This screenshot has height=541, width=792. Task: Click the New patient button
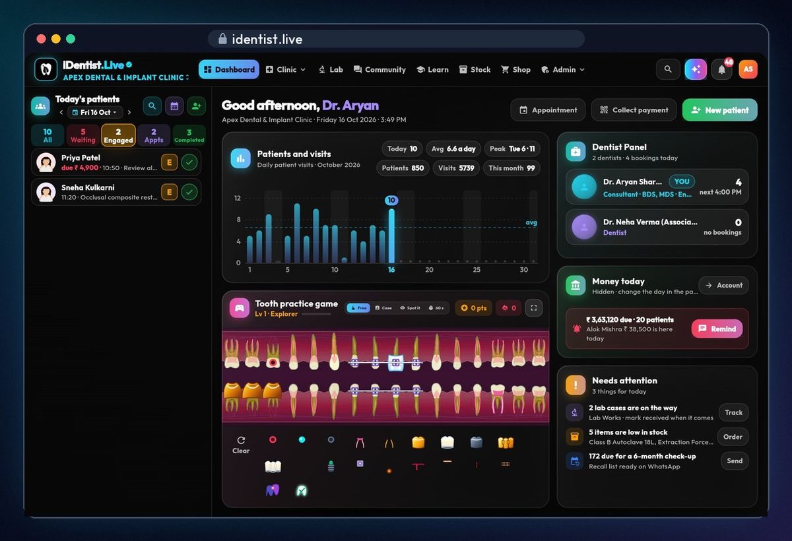(x=720, y=110)
